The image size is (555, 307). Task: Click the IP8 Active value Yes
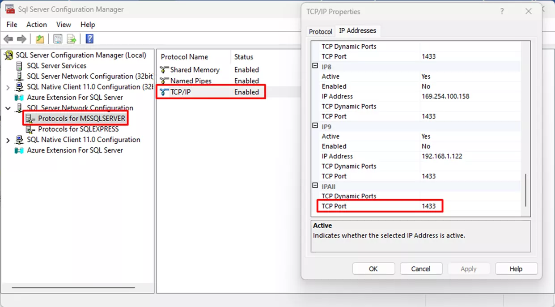pyautogui.click(x=426, y=77)
